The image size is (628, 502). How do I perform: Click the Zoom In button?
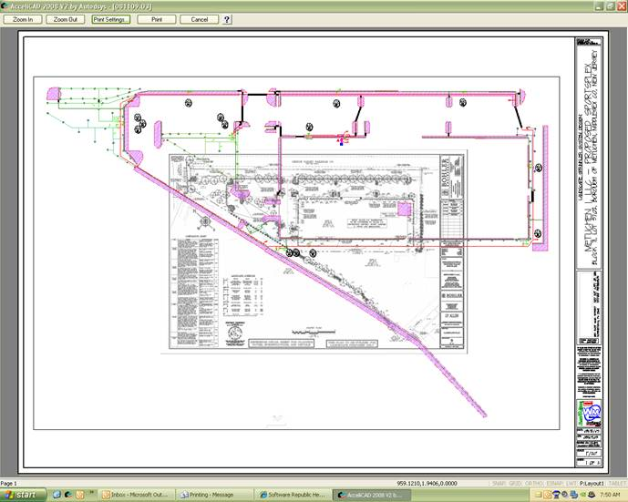coord(23,19)
